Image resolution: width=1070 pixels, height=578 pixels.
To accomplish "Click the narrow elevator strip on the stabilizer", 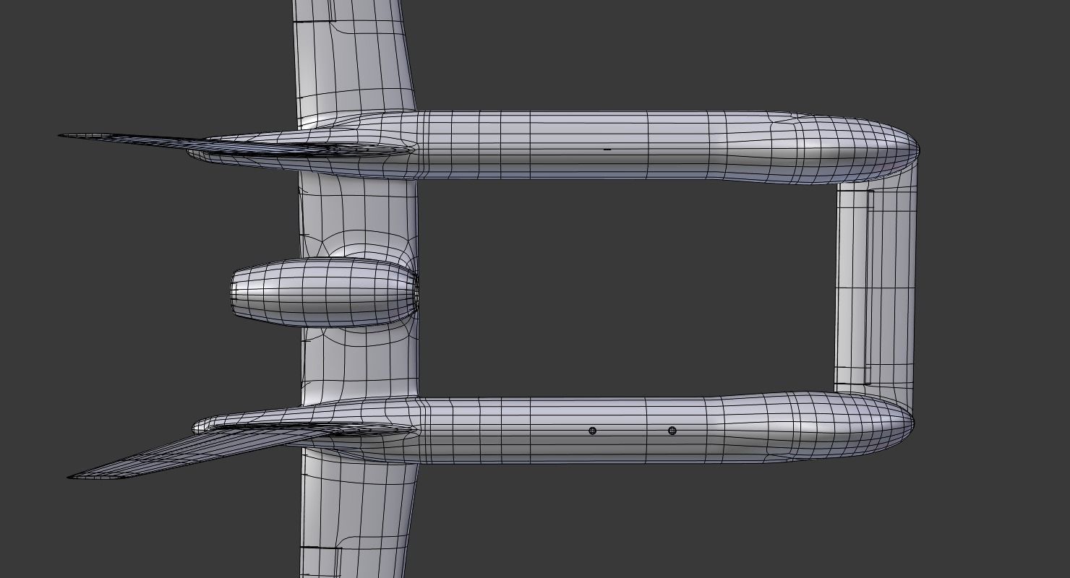I will point(868,287).
